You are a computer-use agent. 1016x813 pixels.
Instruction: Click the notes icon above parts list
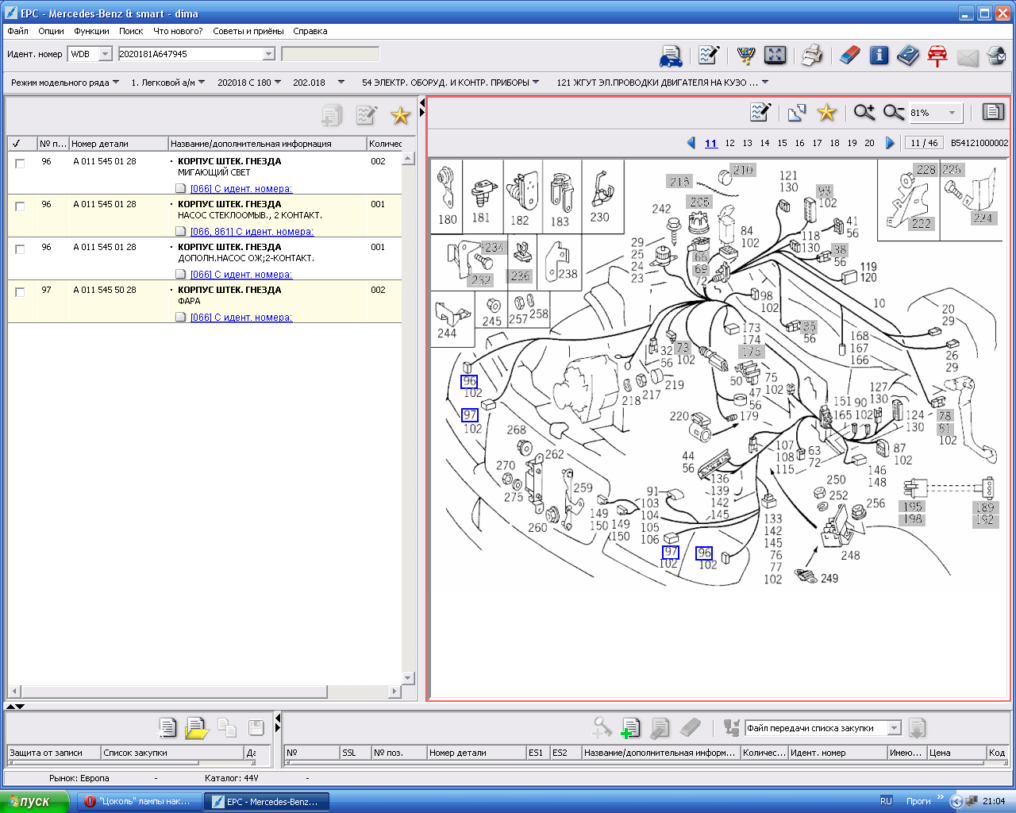[366, 116]
